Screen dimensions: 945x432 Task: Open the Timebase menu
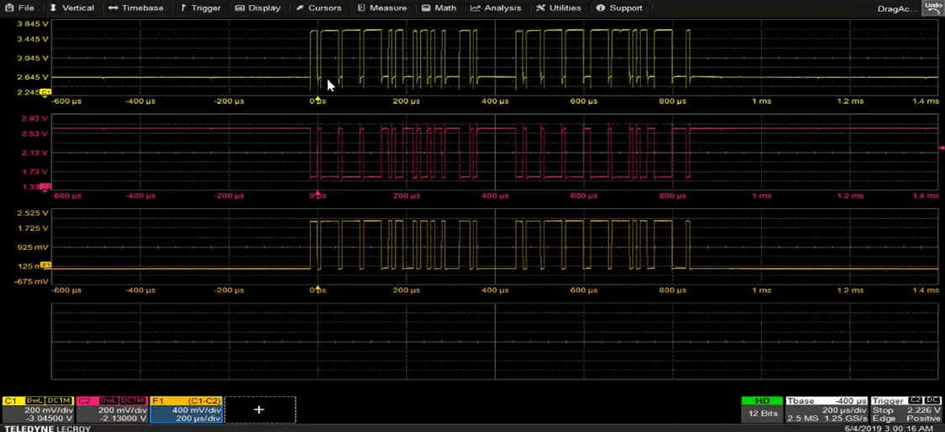pos(136,8)
